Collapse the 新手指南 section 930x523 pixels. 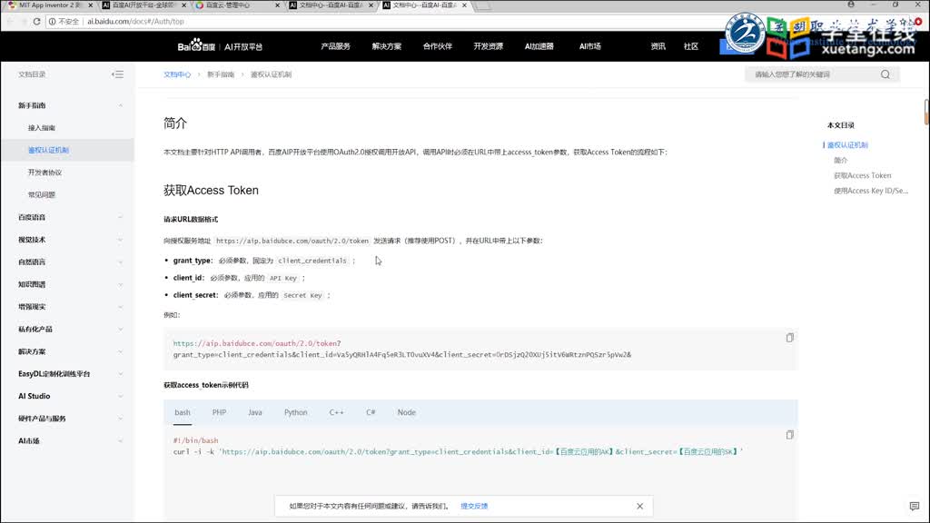point(121,105)
